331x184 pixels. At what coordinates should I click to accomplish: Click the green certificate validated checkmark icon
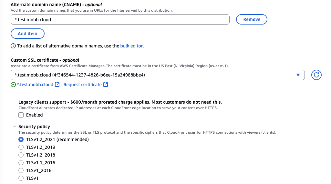13,85
